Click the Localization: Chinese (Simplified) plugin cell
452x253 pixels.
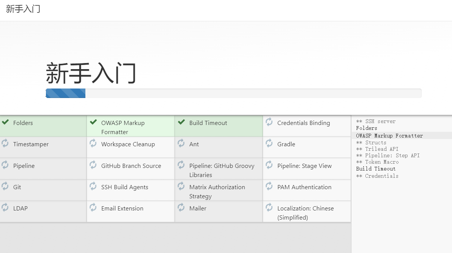coord(306,213)
